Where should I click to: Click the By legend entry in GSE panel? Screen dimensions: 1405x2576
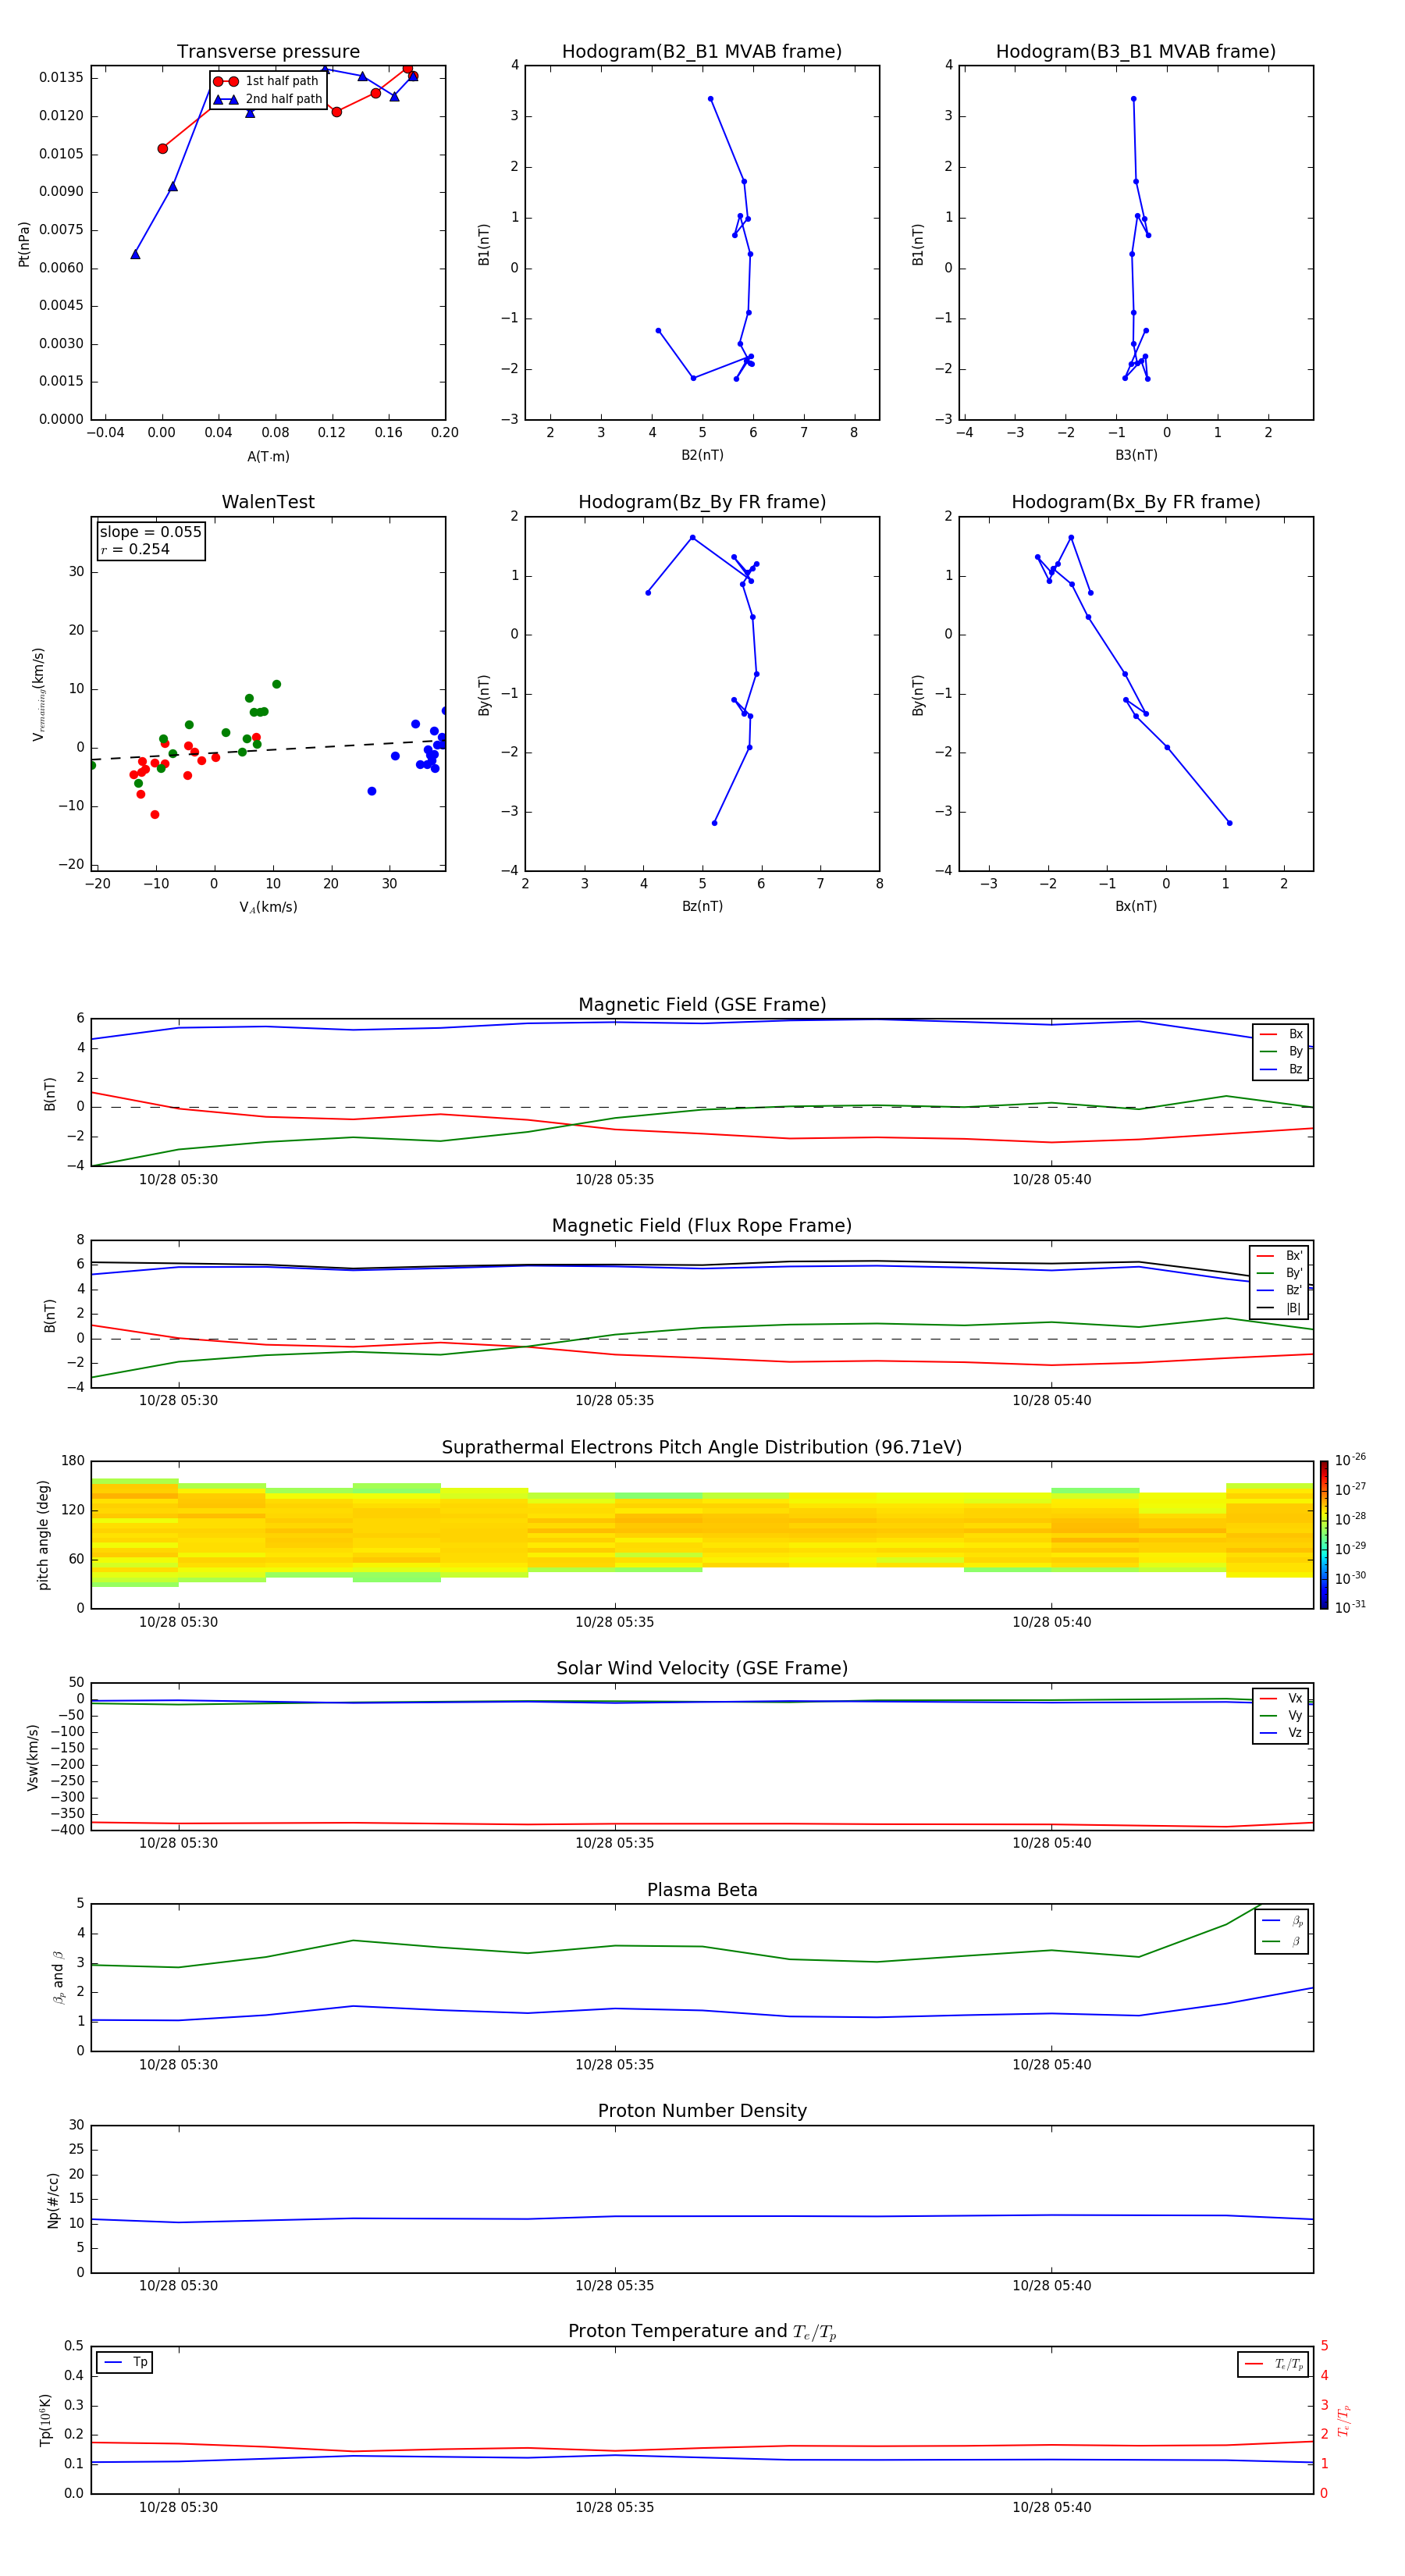(x=1281, y=1051)
